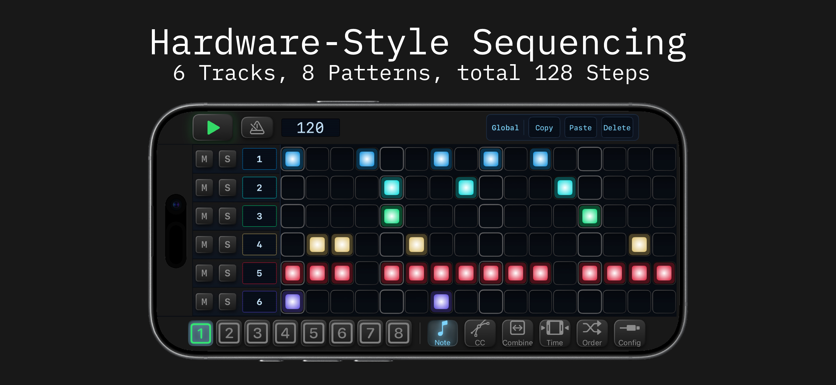Screen dimensions: 836x385
Task: Select the Order shuffle icon
Action: (592, 333)
